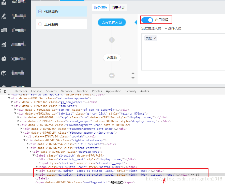Disable the 启用流程 switch
The width and height of the screenshot is (225, 184).
[147, 20]
